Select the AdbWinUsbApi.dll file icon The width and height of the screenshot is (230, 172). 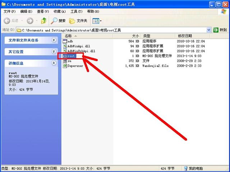click(65, 51)
